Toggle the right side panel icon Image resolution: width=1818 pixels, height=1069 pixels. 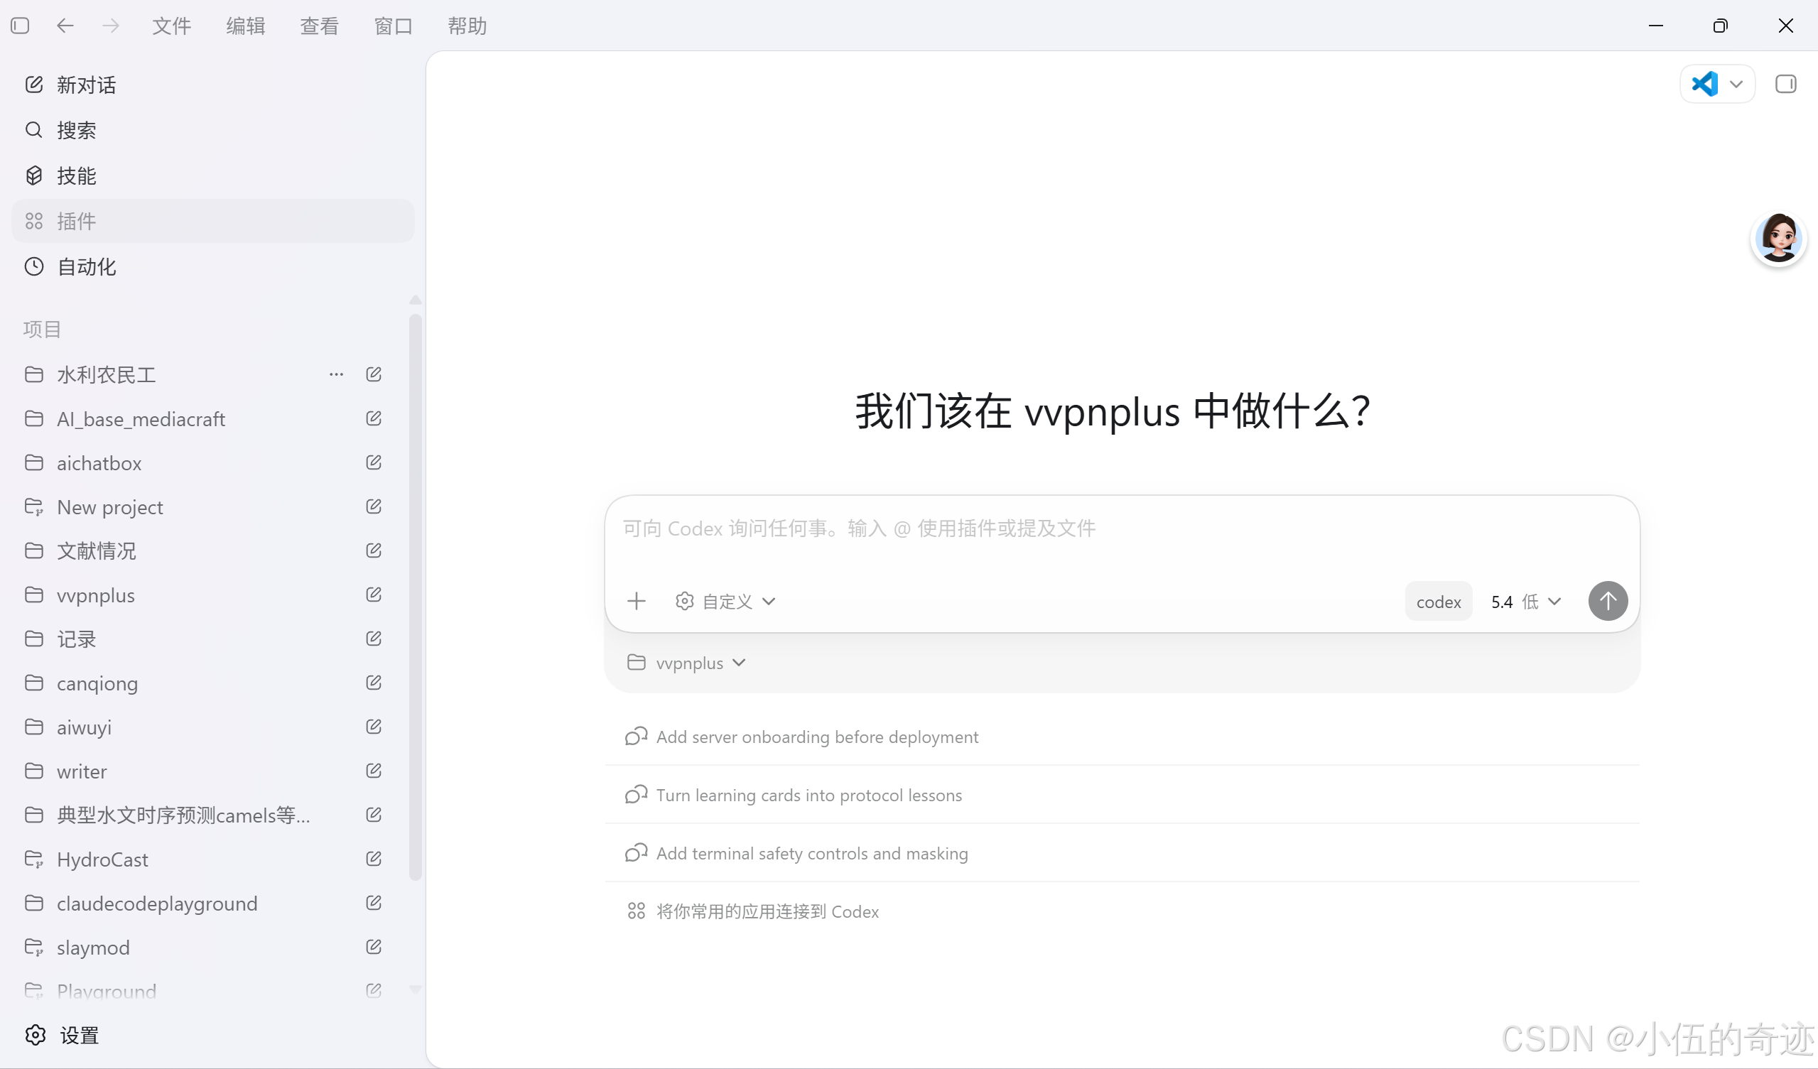click(1785, 85)
